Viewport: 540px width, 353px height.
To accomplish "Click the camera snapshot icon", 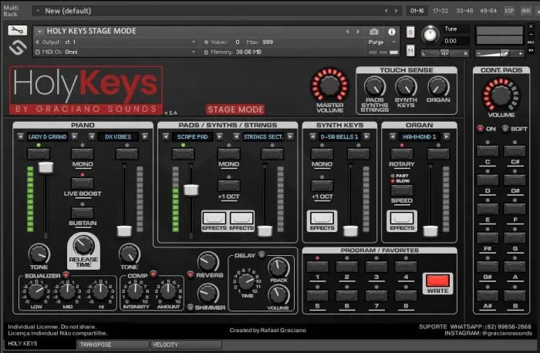I will pos(374,32).
